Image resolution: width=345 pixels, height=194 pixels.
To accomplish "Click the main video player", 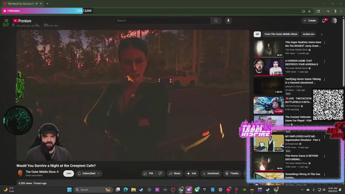I will click(x=133, y=95).
